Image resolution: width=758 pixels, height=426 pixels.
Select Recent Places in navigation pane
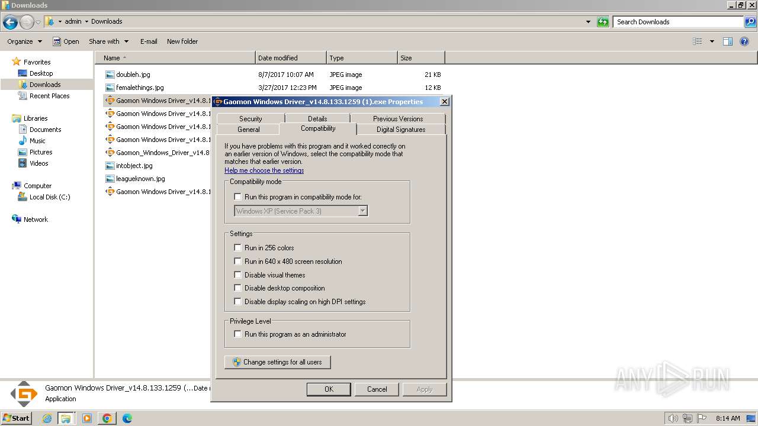[x=49, y=96]
